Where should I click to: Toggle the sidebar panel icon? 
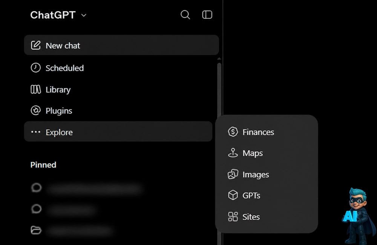(207, 15)
